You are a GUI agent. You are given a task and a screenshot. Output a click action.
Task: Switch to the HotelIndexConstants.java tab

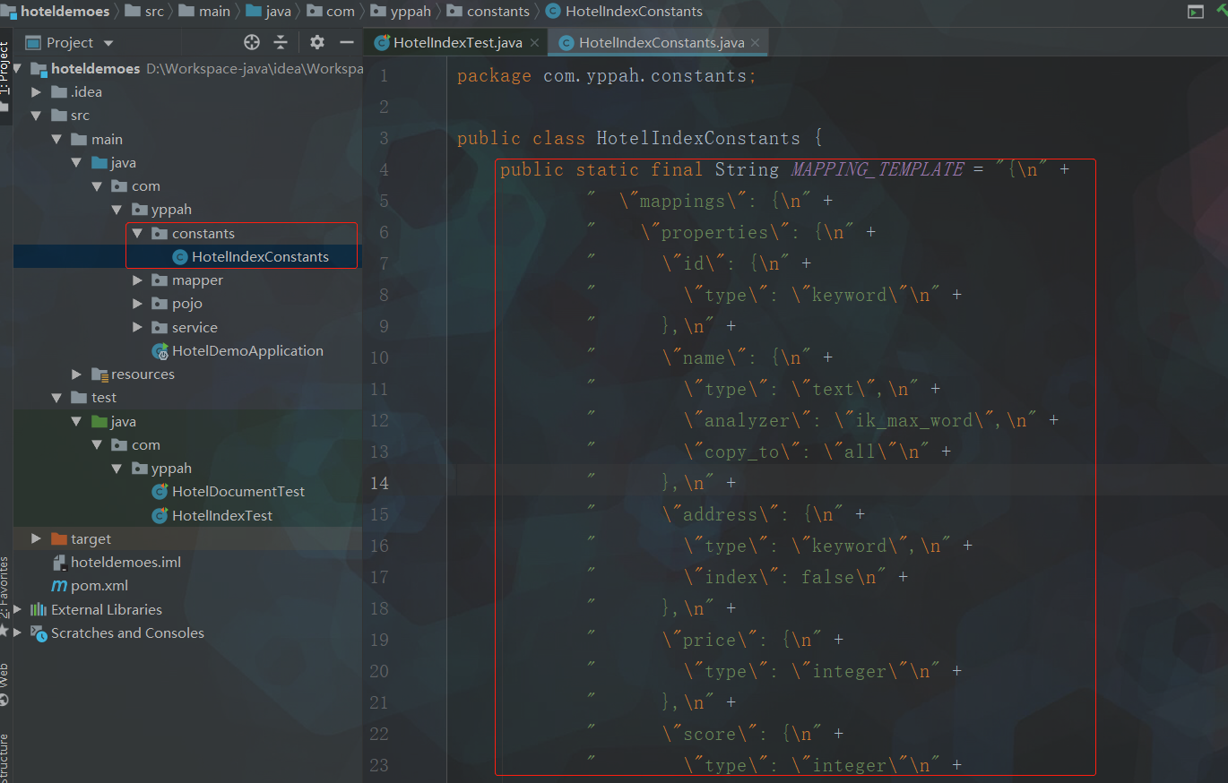point(659,42)
